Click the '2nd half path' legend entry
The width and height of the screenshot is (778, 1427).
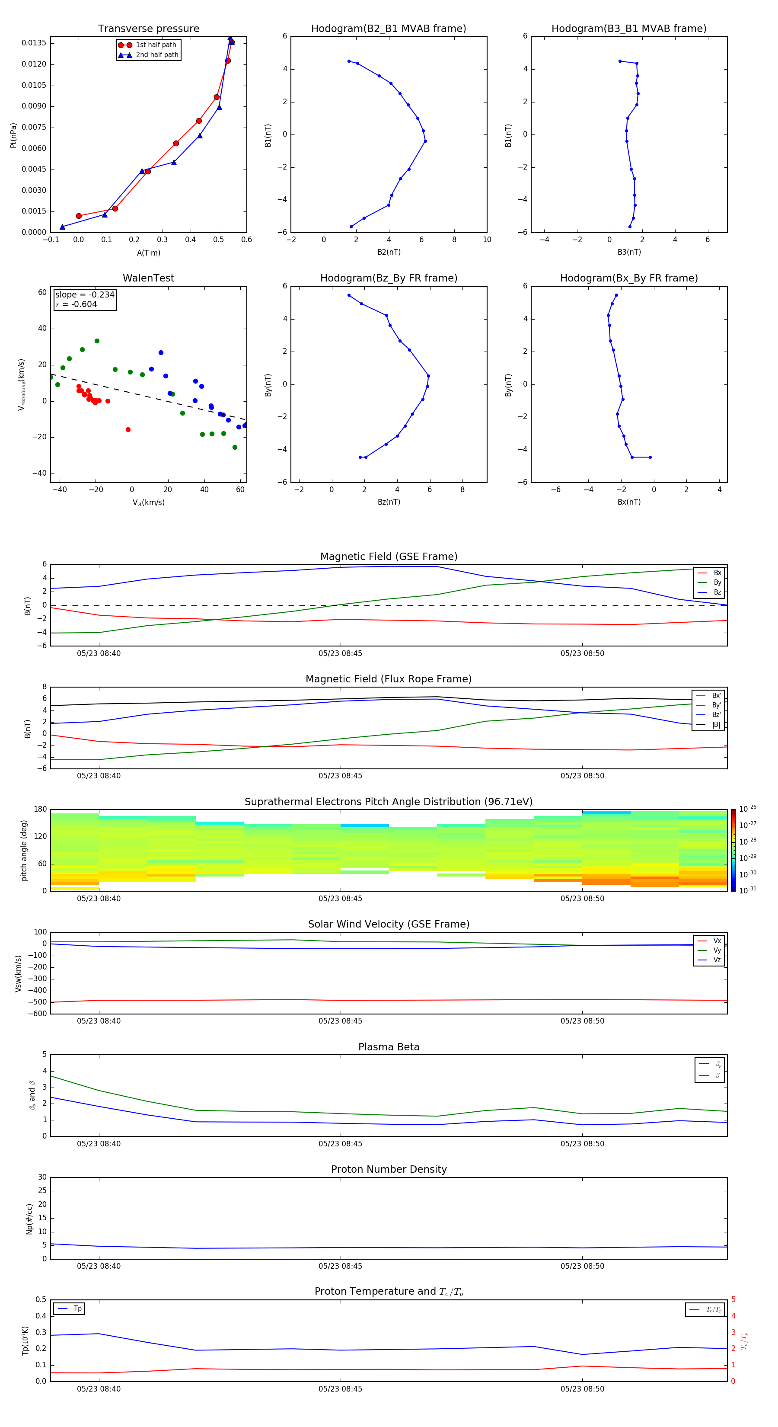[x=148, y=55]
